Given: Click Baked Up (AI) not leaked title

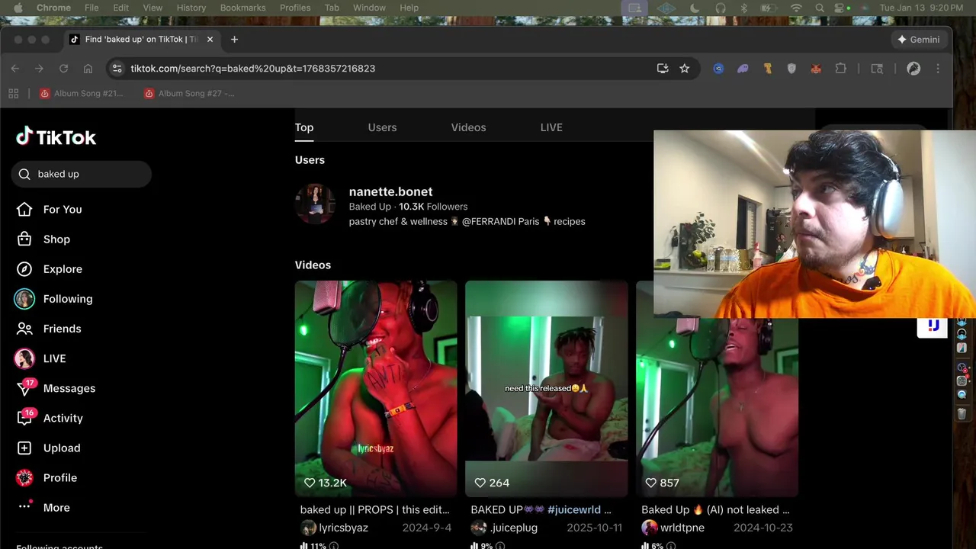Looking at the screenshot, I should click(x=715, y=509).
